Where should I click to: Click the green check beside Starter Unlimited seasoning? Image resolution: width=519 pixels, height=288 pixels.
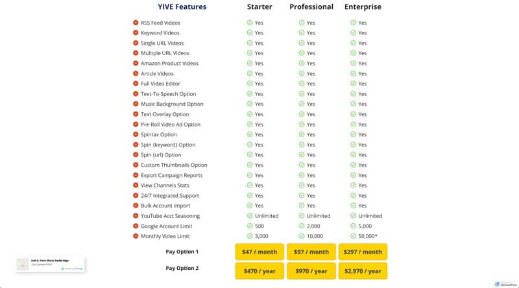(x=250, y=216)
